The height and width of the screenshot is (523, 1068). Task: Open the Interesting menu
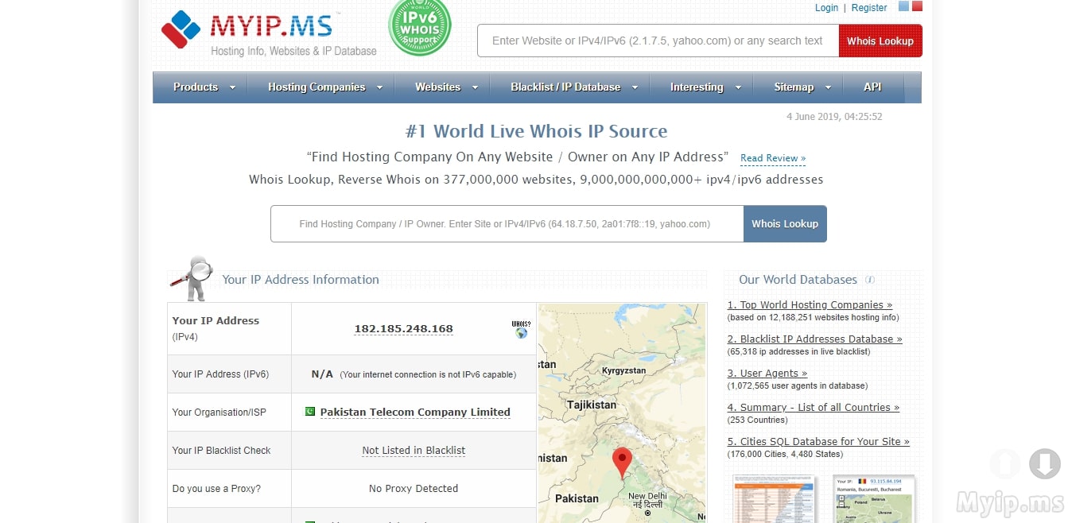[697, 87]
